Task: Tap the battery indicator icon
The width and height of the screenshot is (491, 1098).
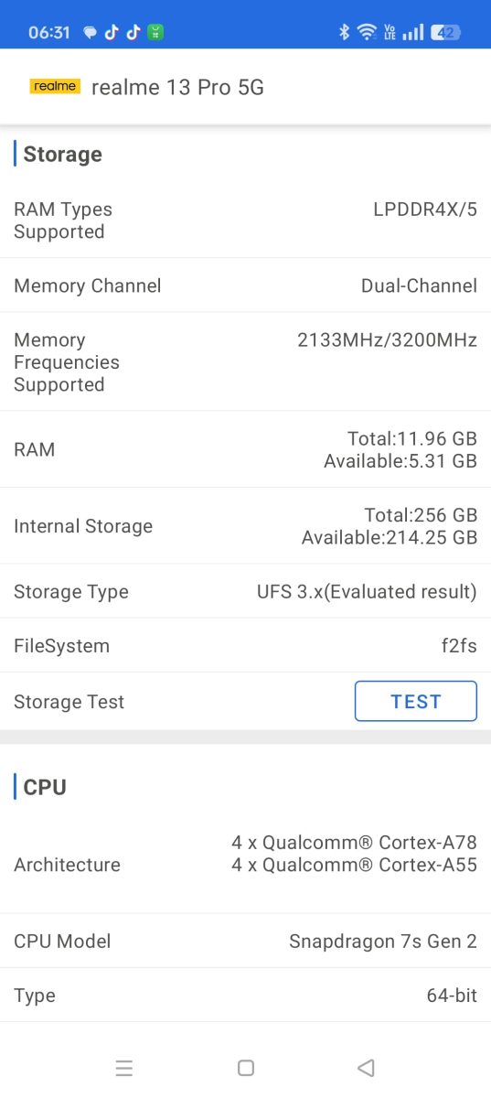Action: [x=446, y=32]
